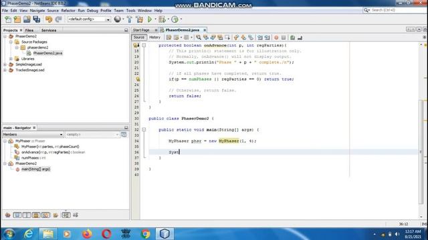The image size is (428, 240).
Task: Expand the SimpleImageLoad project
Action: tap(5, 65)
